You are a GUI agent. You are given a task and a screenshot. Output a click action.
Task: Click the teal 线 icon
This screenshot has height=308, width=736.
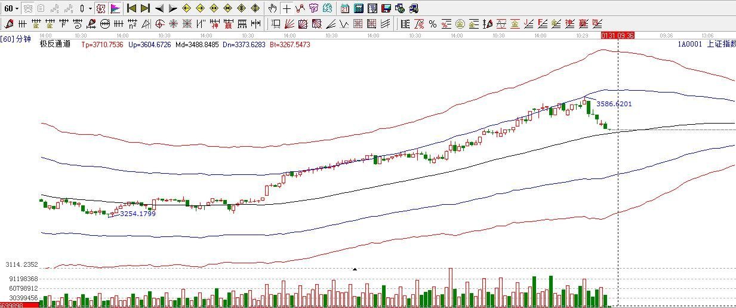point(327,8)
